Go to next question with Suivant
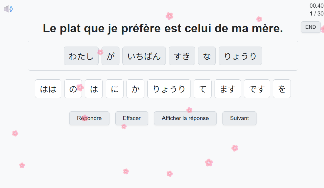This screenshot has width=324, height=188. click(239, 118)
